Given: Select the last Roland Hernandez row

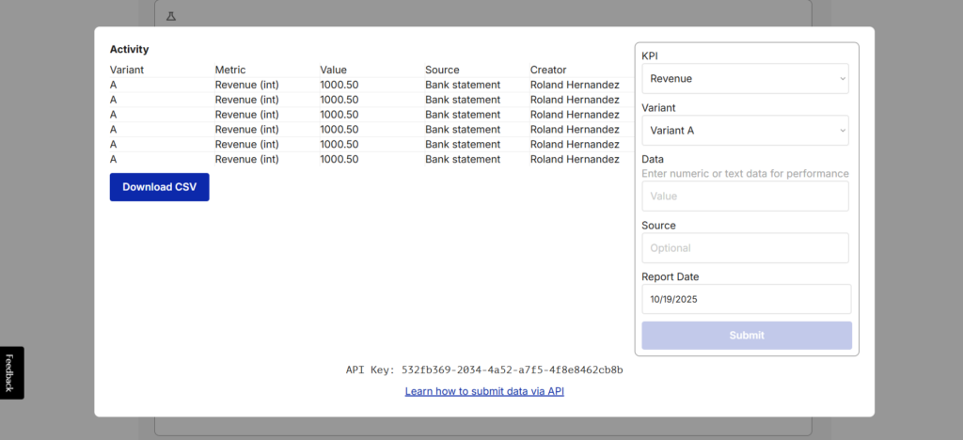Looking at the screenshot, I should point(574,159).
